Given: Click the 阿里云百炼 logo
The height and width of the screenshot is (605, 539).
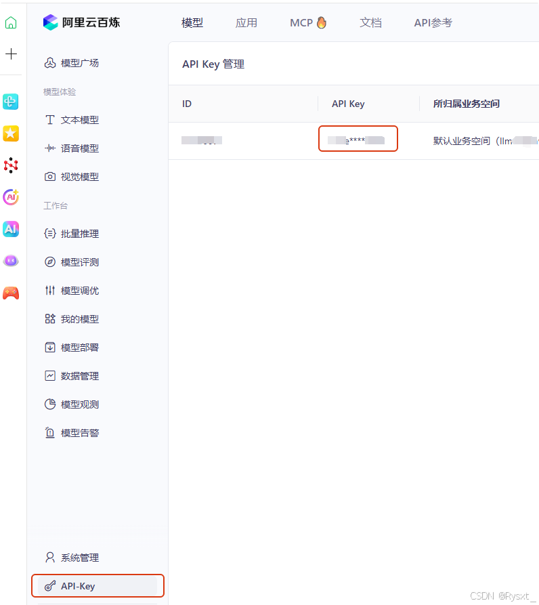Looking at the screenshot, I should [x=81, y=22].
